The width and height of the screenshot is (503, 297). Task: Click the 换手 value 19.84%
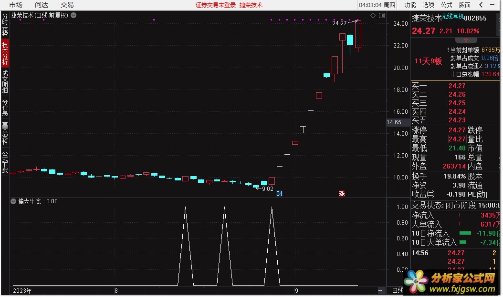[x=454, y=176]
